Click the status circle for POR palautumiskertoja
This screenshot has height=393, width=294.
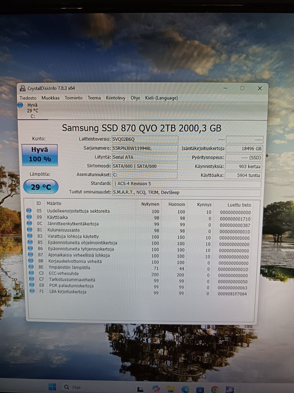[32, 285]
